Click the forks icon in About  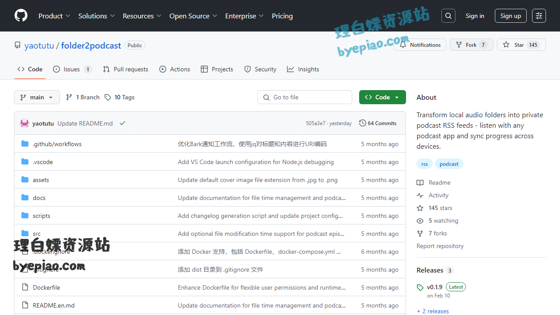420,233
